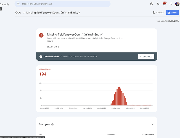Click the EXPORT button label

160,12
